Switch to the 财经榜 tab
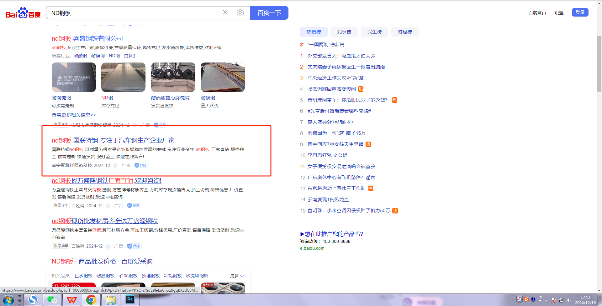This screenshot has width=602, height=306. point(404,32)
